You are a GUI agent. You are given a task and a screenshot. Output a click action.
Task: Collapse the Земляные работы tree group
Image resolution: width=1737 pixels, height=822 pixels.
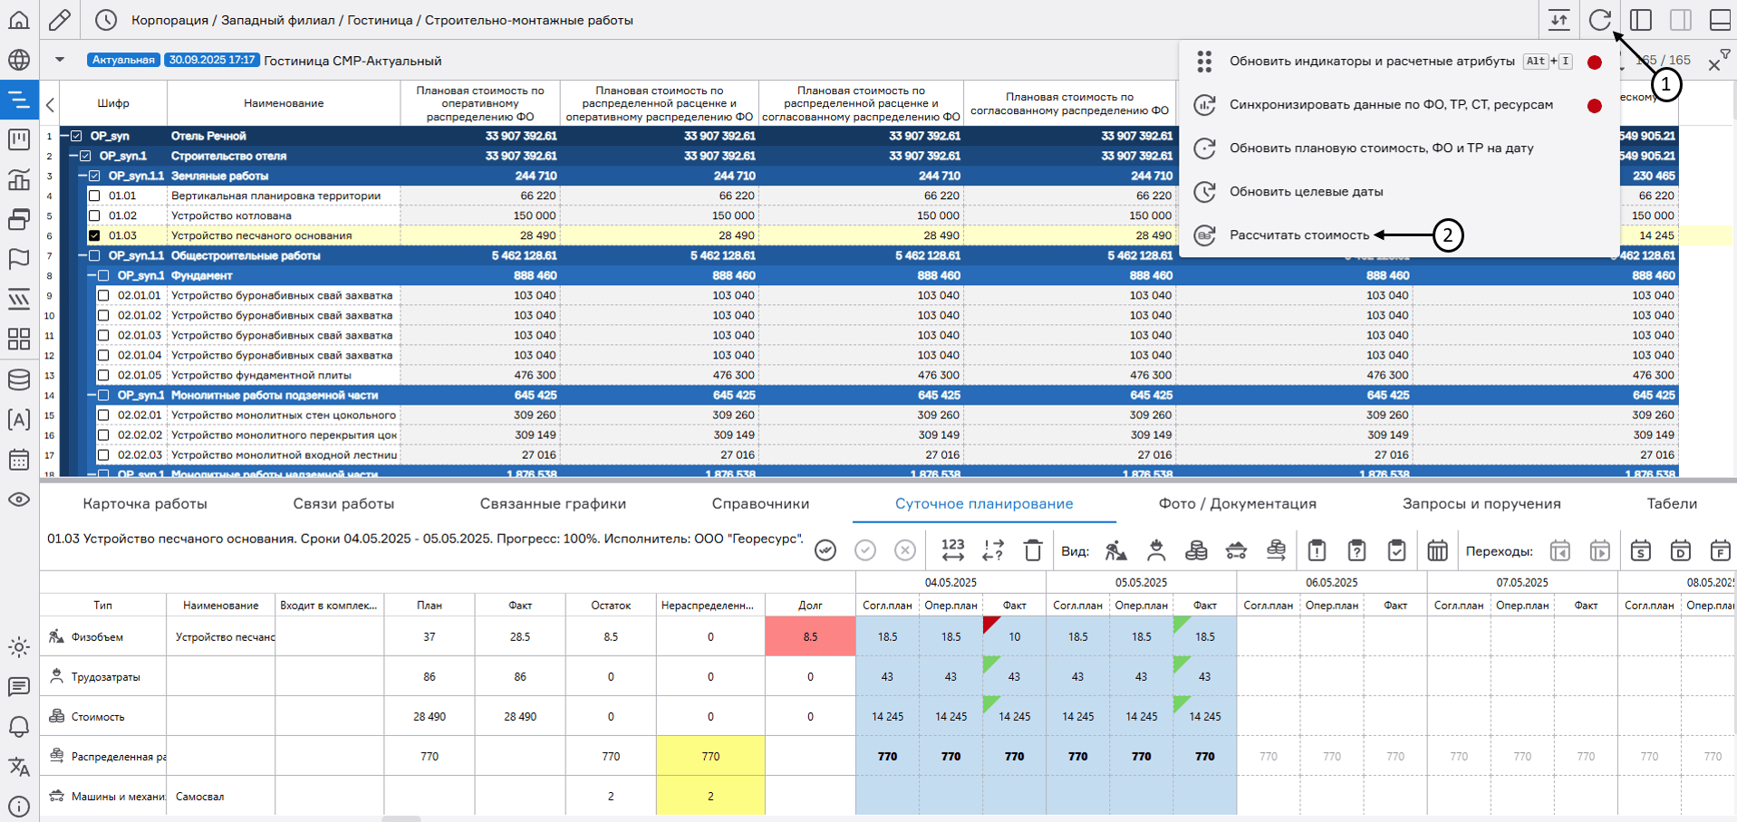pyautogui.click(x=82, y=176)
